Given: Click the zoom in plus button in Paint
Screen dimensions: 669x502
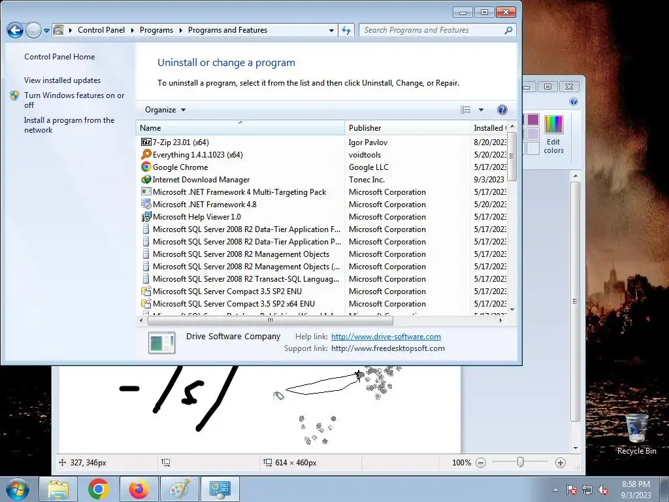Looking at the screenshot, I should pyautogui.click(x=560, y=462).
